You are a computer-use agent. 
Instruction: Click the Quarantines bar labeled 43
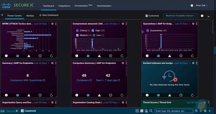coord(161,42)
